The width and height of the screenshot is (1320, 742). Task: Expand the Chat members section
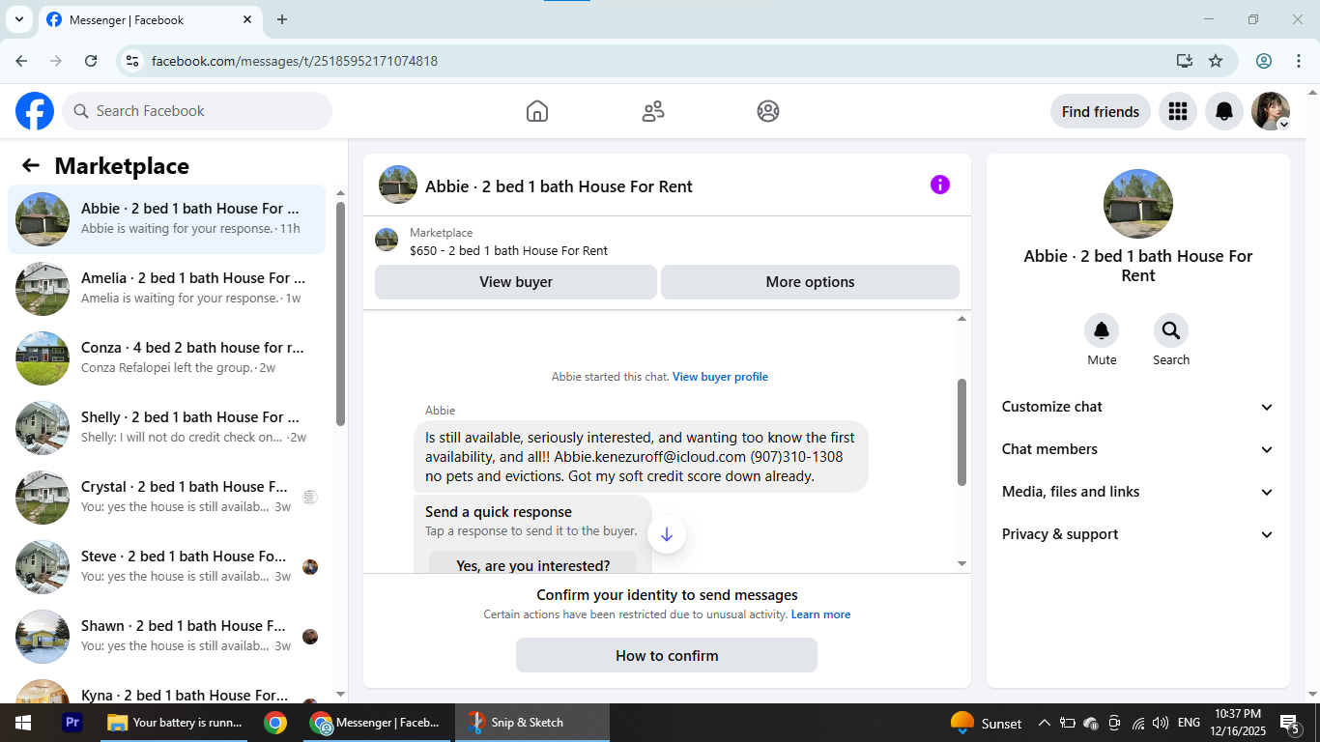tap(1138, 449)
